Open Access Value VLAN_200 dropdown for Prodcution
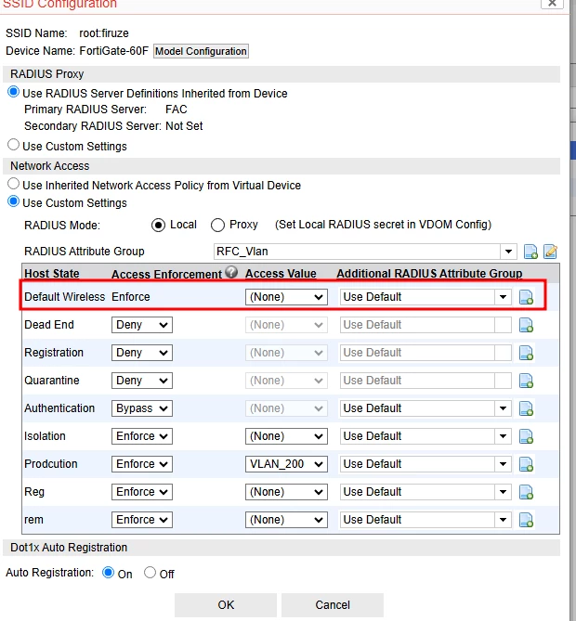 tap(286, 464)
